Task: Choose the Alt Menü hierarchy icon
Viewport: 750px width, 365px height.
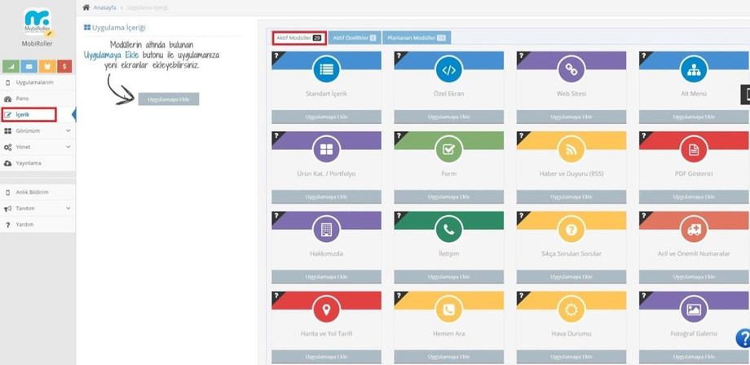Action: [694, 70]
